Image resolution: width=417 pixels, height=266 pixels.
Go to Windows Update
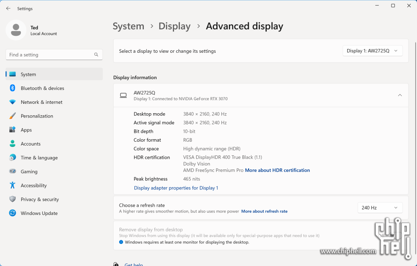(x=54, y=213)
